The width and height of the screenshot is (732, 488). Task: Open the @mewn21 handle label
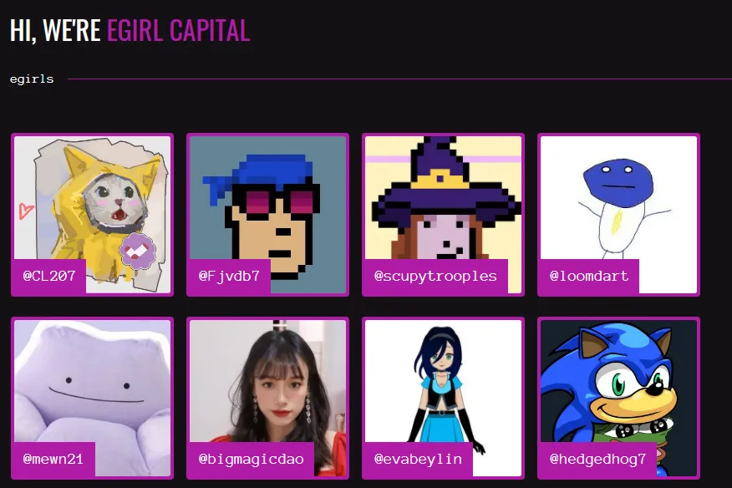53,459
